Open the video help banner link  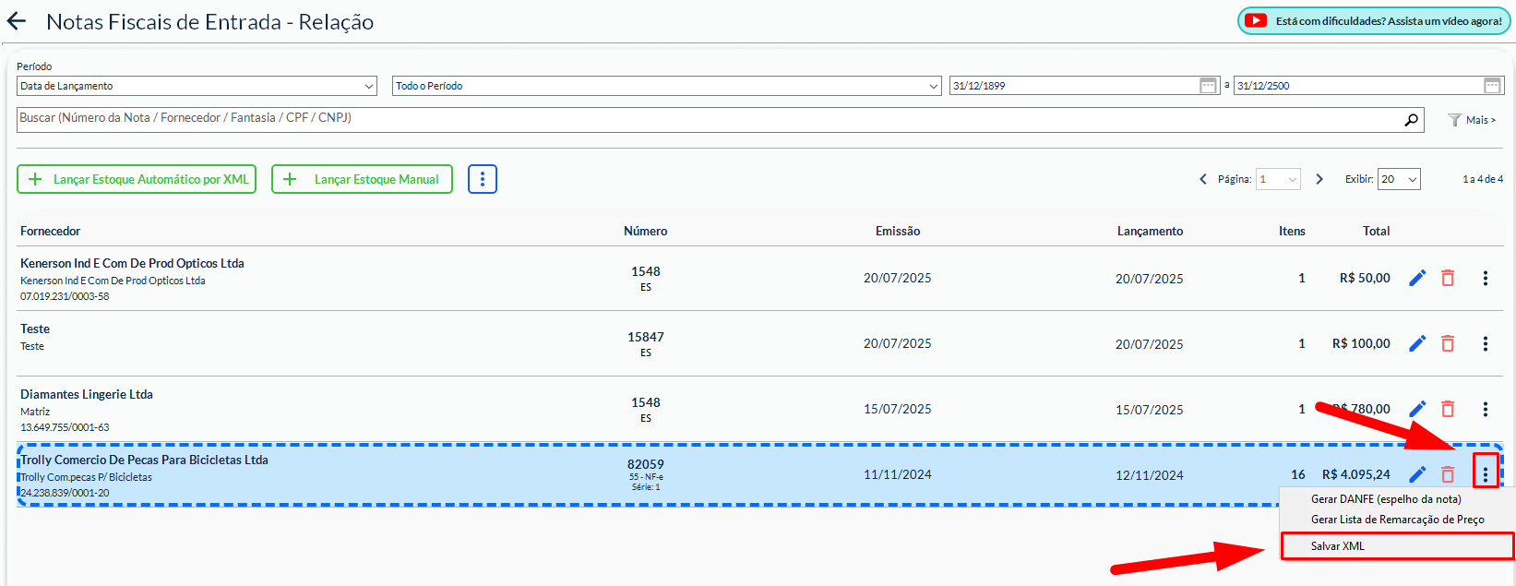pyautogui.click(x=1375, y=21)
